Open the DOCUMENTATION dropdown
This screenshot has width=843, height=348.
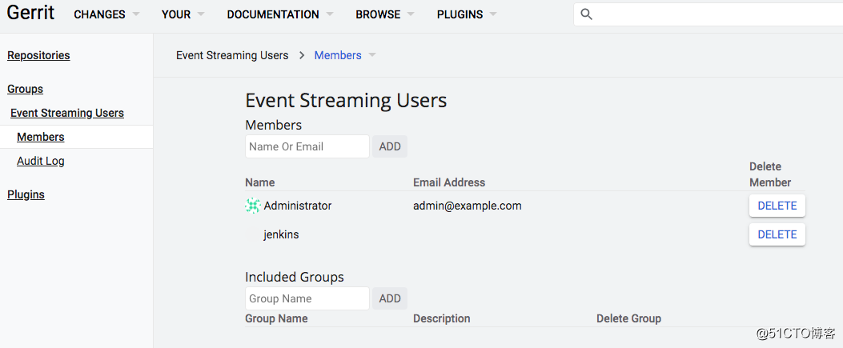click(x=279, y=15)
